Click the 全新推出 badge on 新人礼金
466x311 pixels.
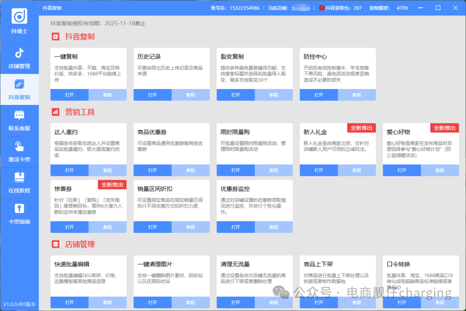coord(362,128)
